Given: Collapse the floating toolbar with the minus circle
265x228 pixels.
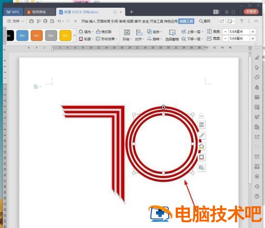Looking at the screenshot, I should point(201,116).
